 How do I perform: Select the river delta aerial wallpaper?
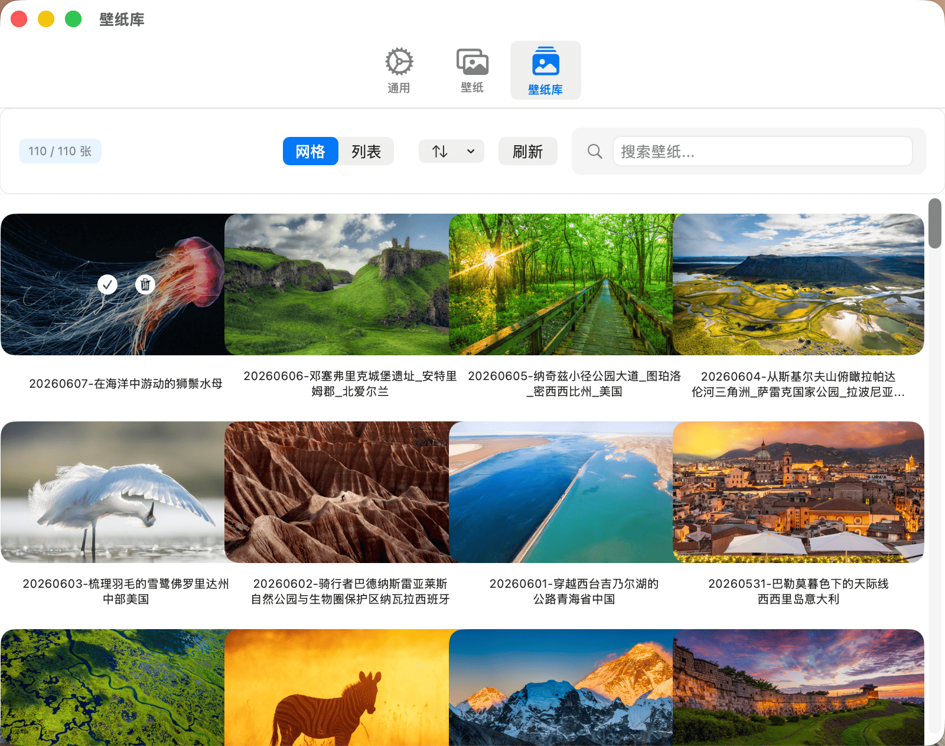pos(799,284)
